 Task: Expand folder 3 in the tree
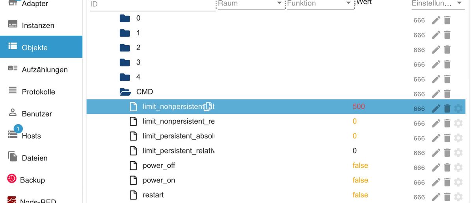pos(125,63)
